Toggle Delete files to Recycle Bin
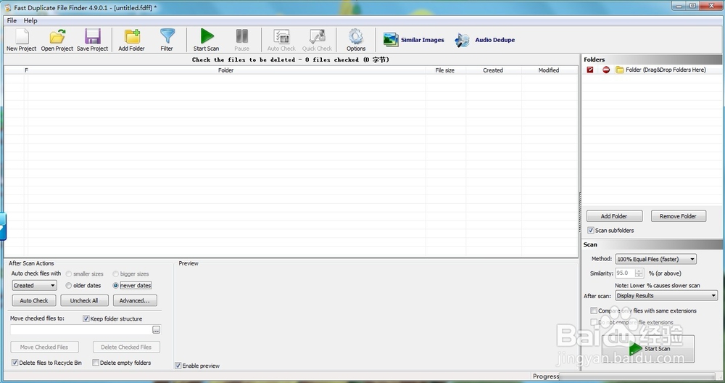This screenshot has width=725, height=383. [14, 363]
